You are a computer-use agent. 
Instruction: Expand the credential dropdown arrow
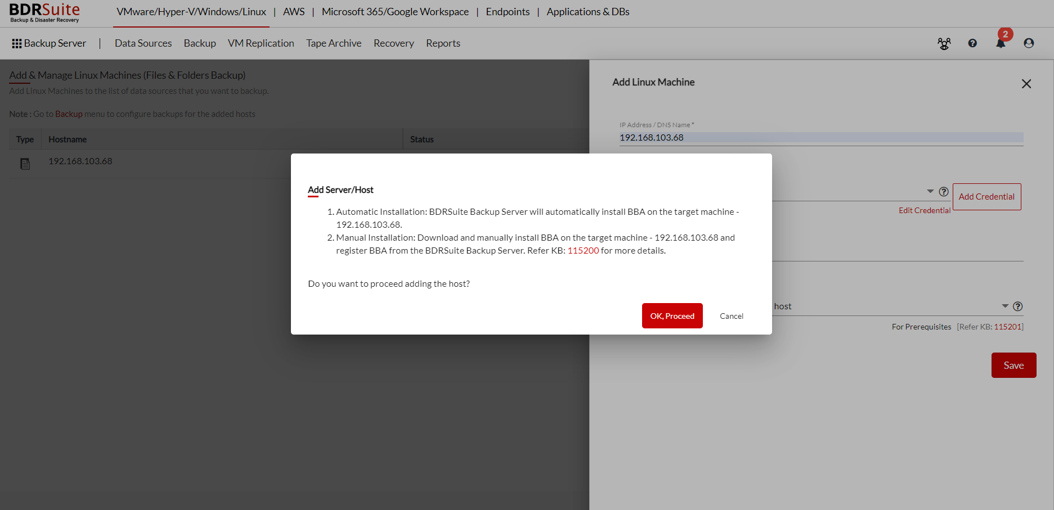pos(930,191)
